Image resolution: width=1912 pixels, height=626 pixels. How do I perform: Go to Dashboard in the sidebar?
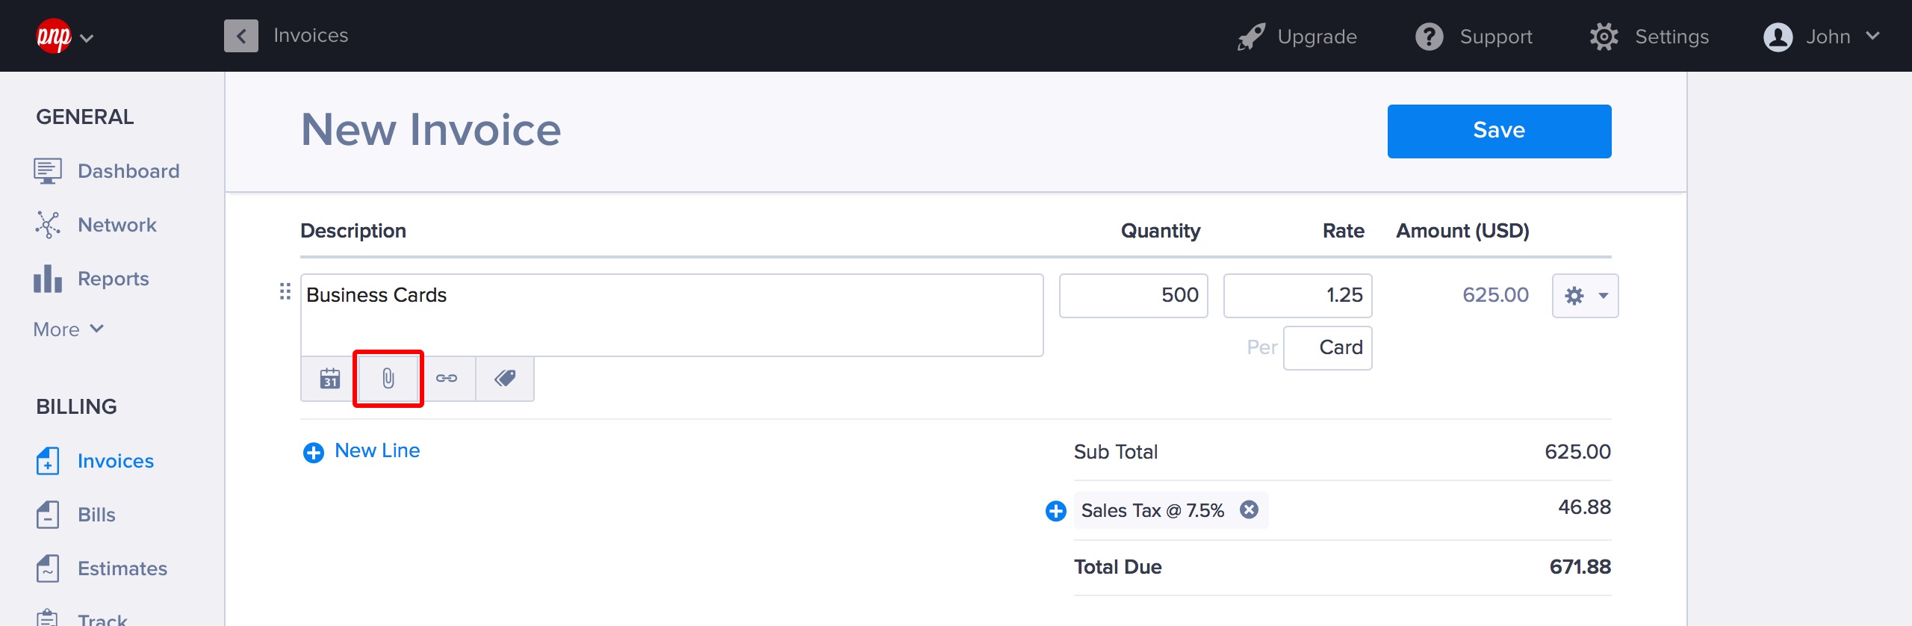(x=128, y=171)
